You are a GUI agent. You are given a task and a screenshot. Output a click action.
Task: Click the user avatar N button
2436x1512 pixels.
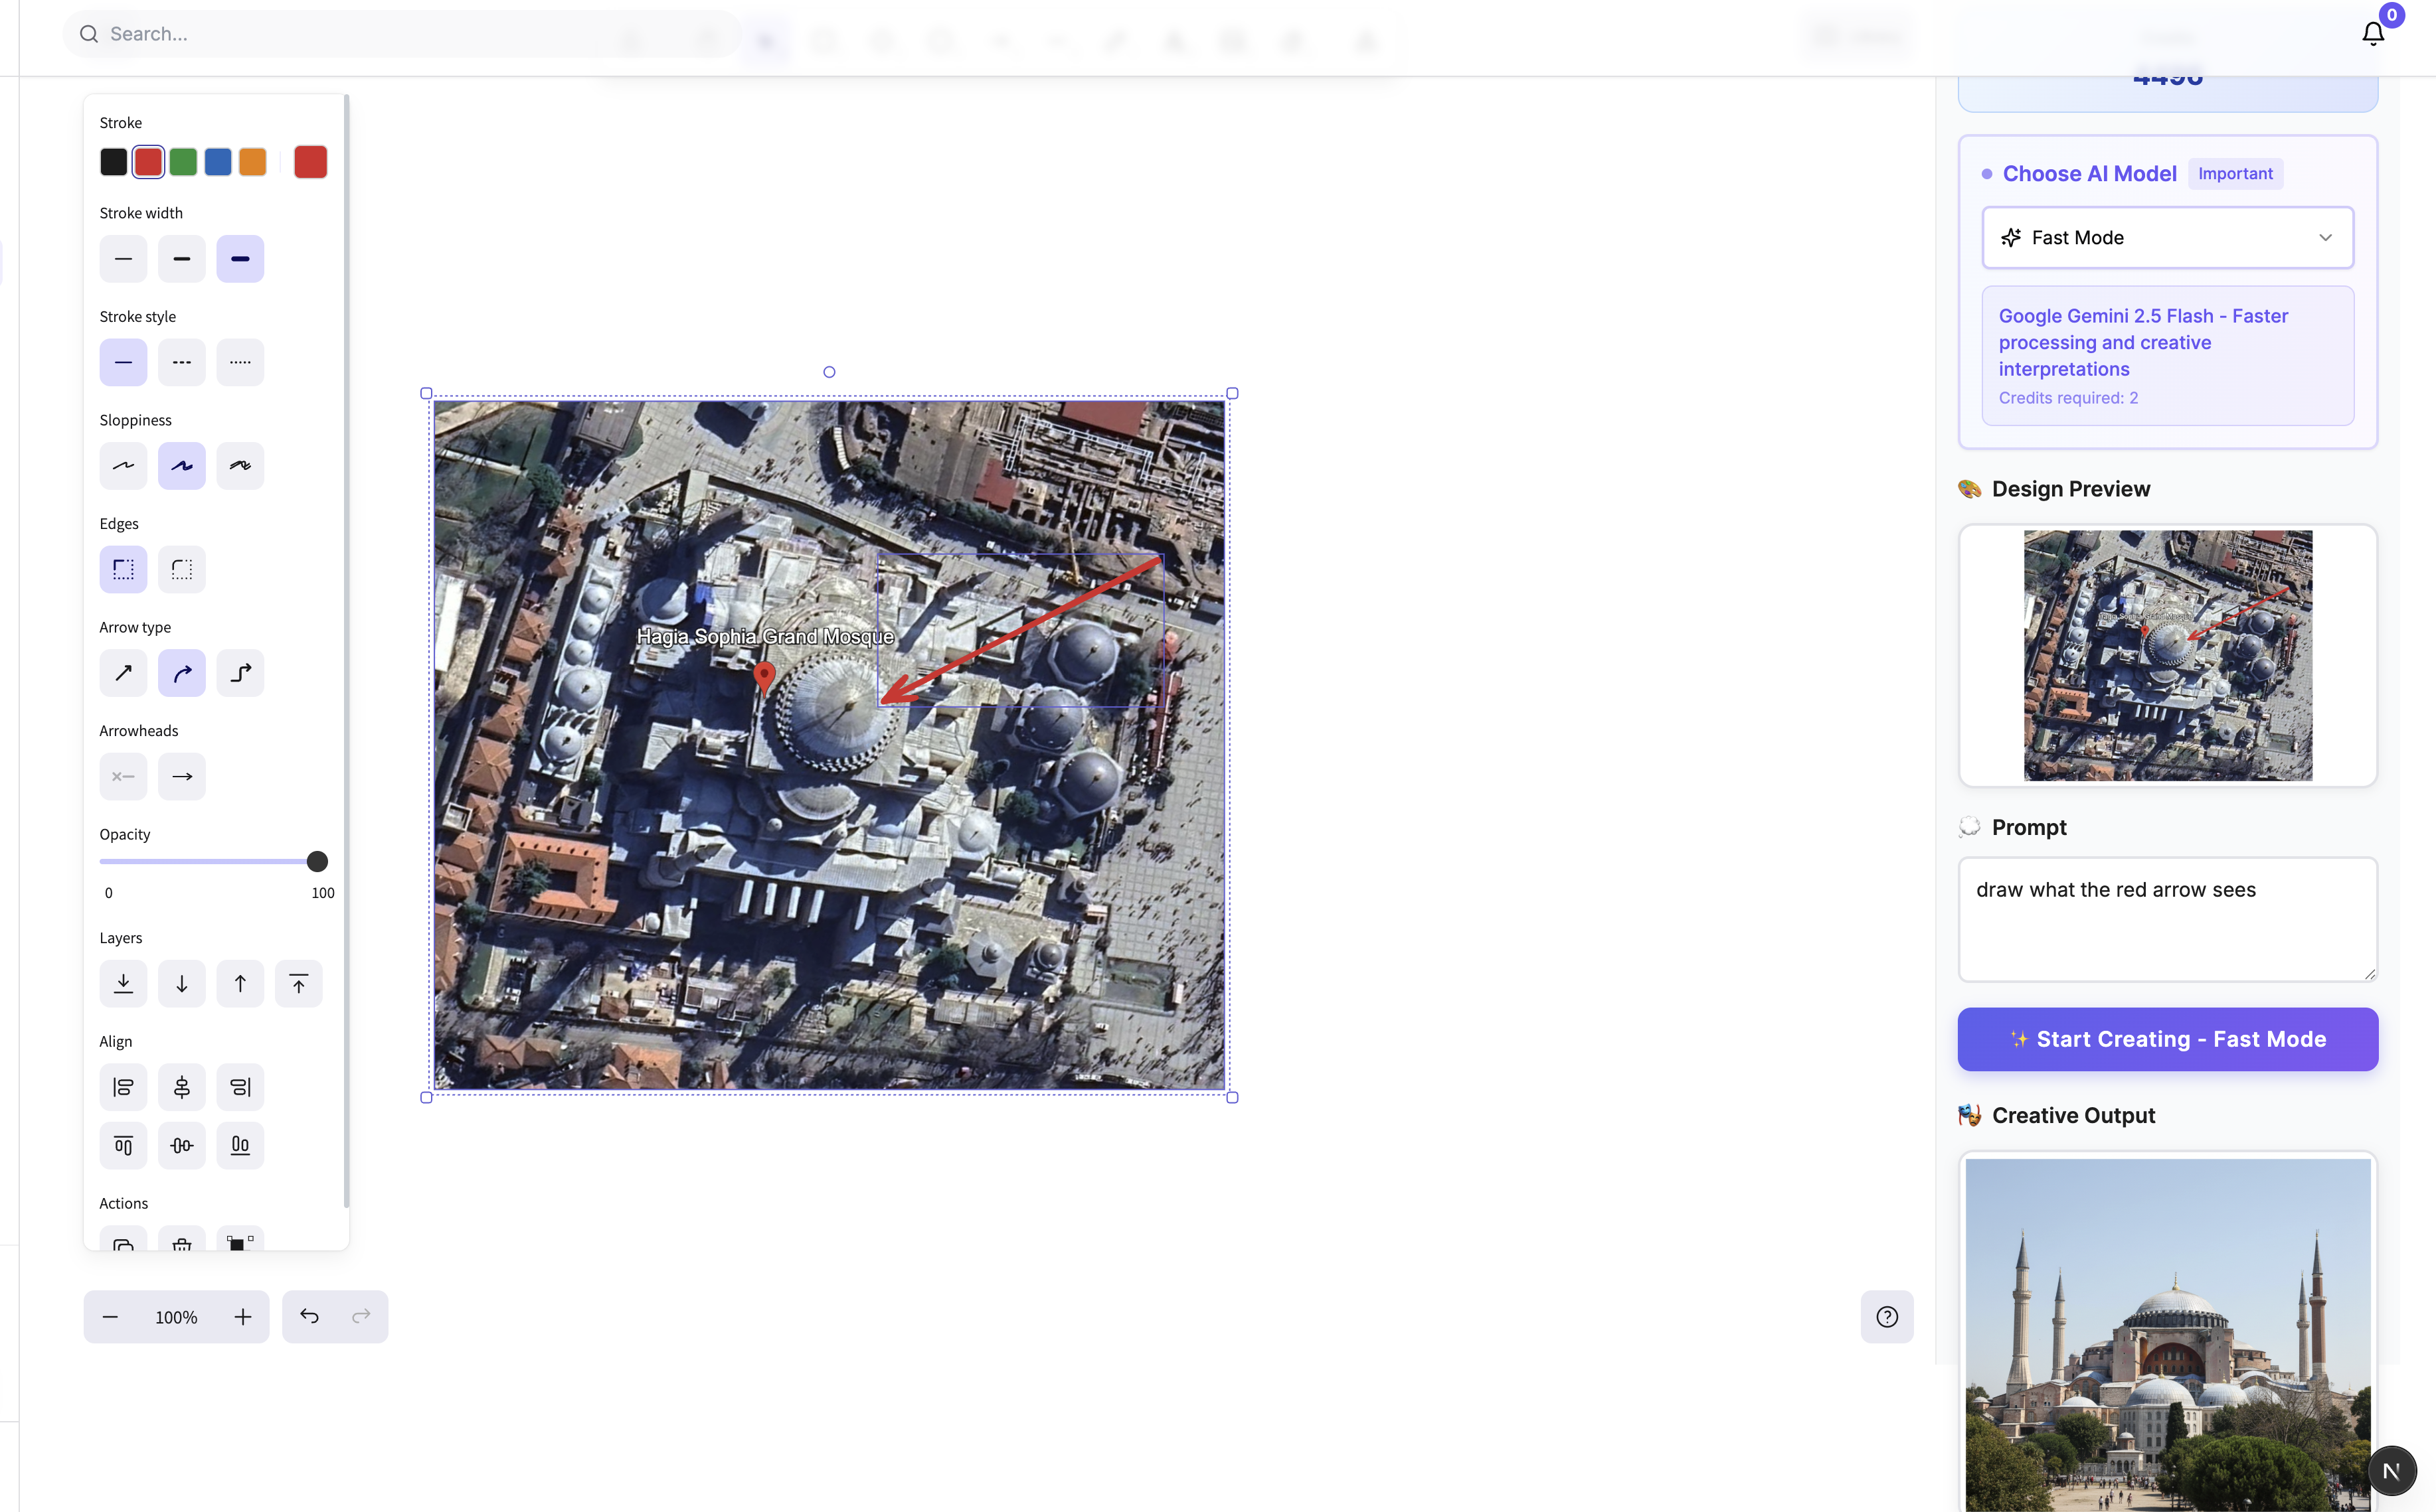(x=2391, y=1470)
